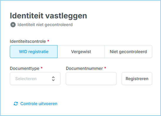Focus the Documentnummer input field
The height and width of the screenshot is (116, 161).
tap(91, 79)
